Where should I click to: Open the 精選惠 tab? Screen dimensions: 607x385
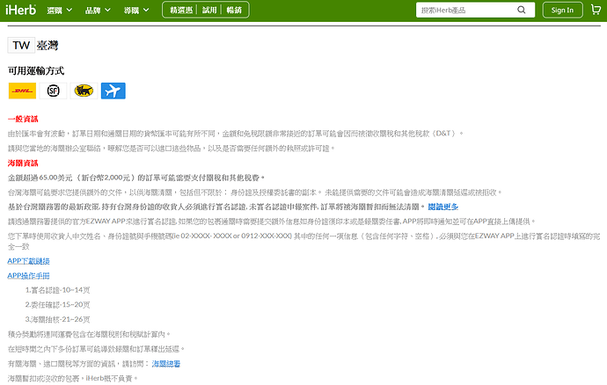(x=181, y=10)
